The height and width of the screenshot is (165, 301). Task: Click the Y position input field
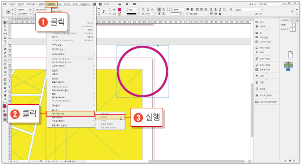pos(22,14)
